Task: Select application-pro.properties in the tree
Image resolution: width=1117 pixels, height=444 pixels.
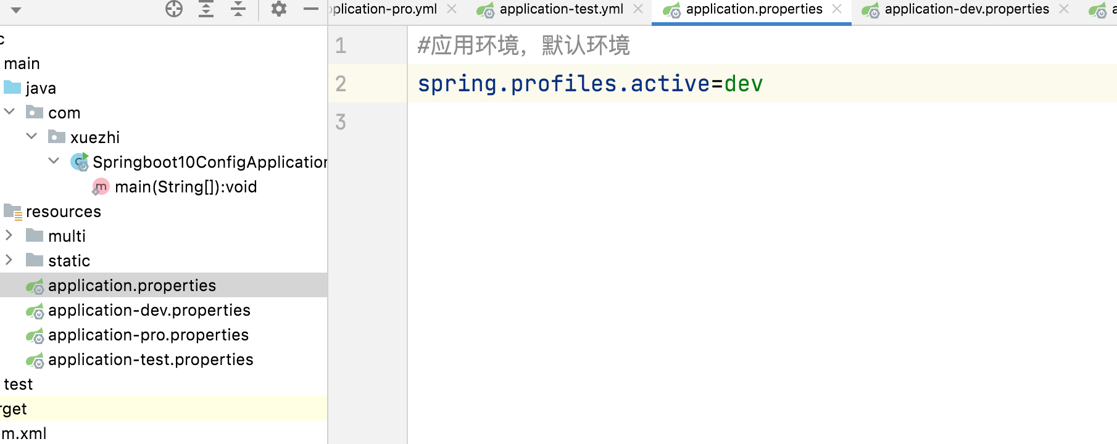Action: coord(148,335)
